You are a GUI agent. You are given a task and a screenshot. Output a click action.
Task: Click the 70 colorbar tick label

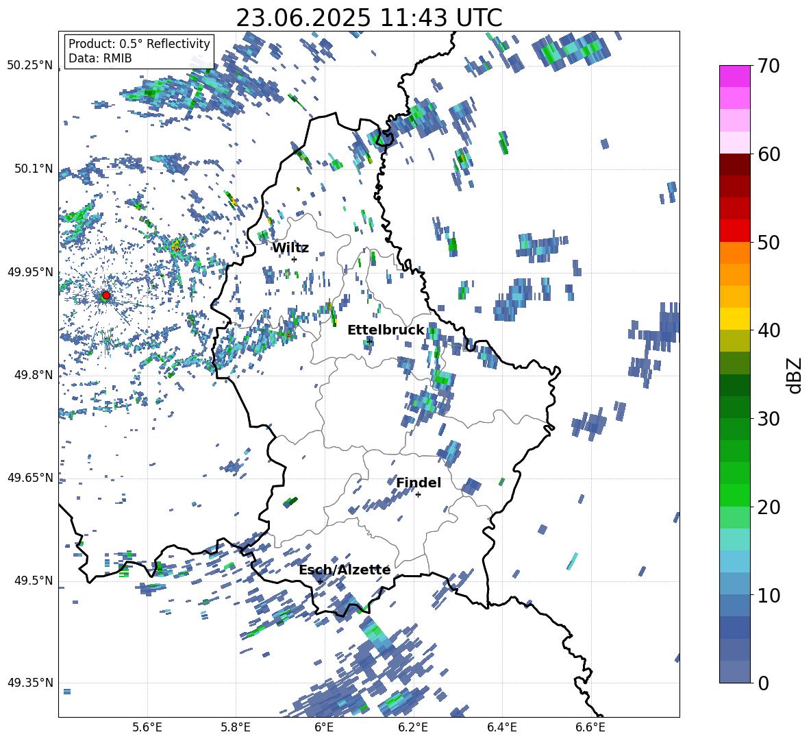coord(768,66)
